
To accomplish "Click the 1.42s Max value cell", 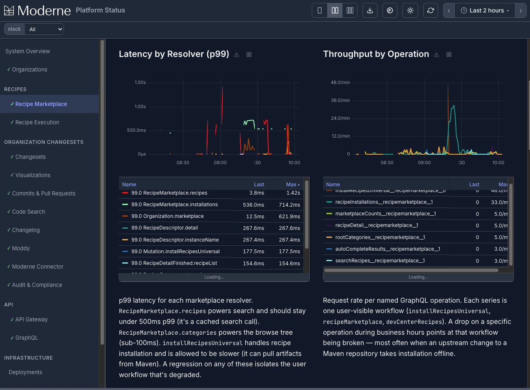I will 293,193.
